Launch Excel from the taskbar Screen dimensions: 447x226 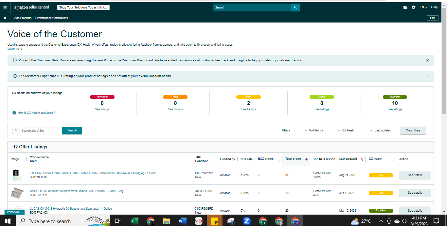click(x=134, y=221)
